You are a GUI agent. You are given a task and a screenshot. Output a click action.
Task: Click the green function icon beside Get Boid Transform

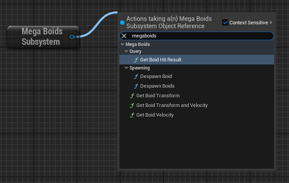[x=132, y=96]
